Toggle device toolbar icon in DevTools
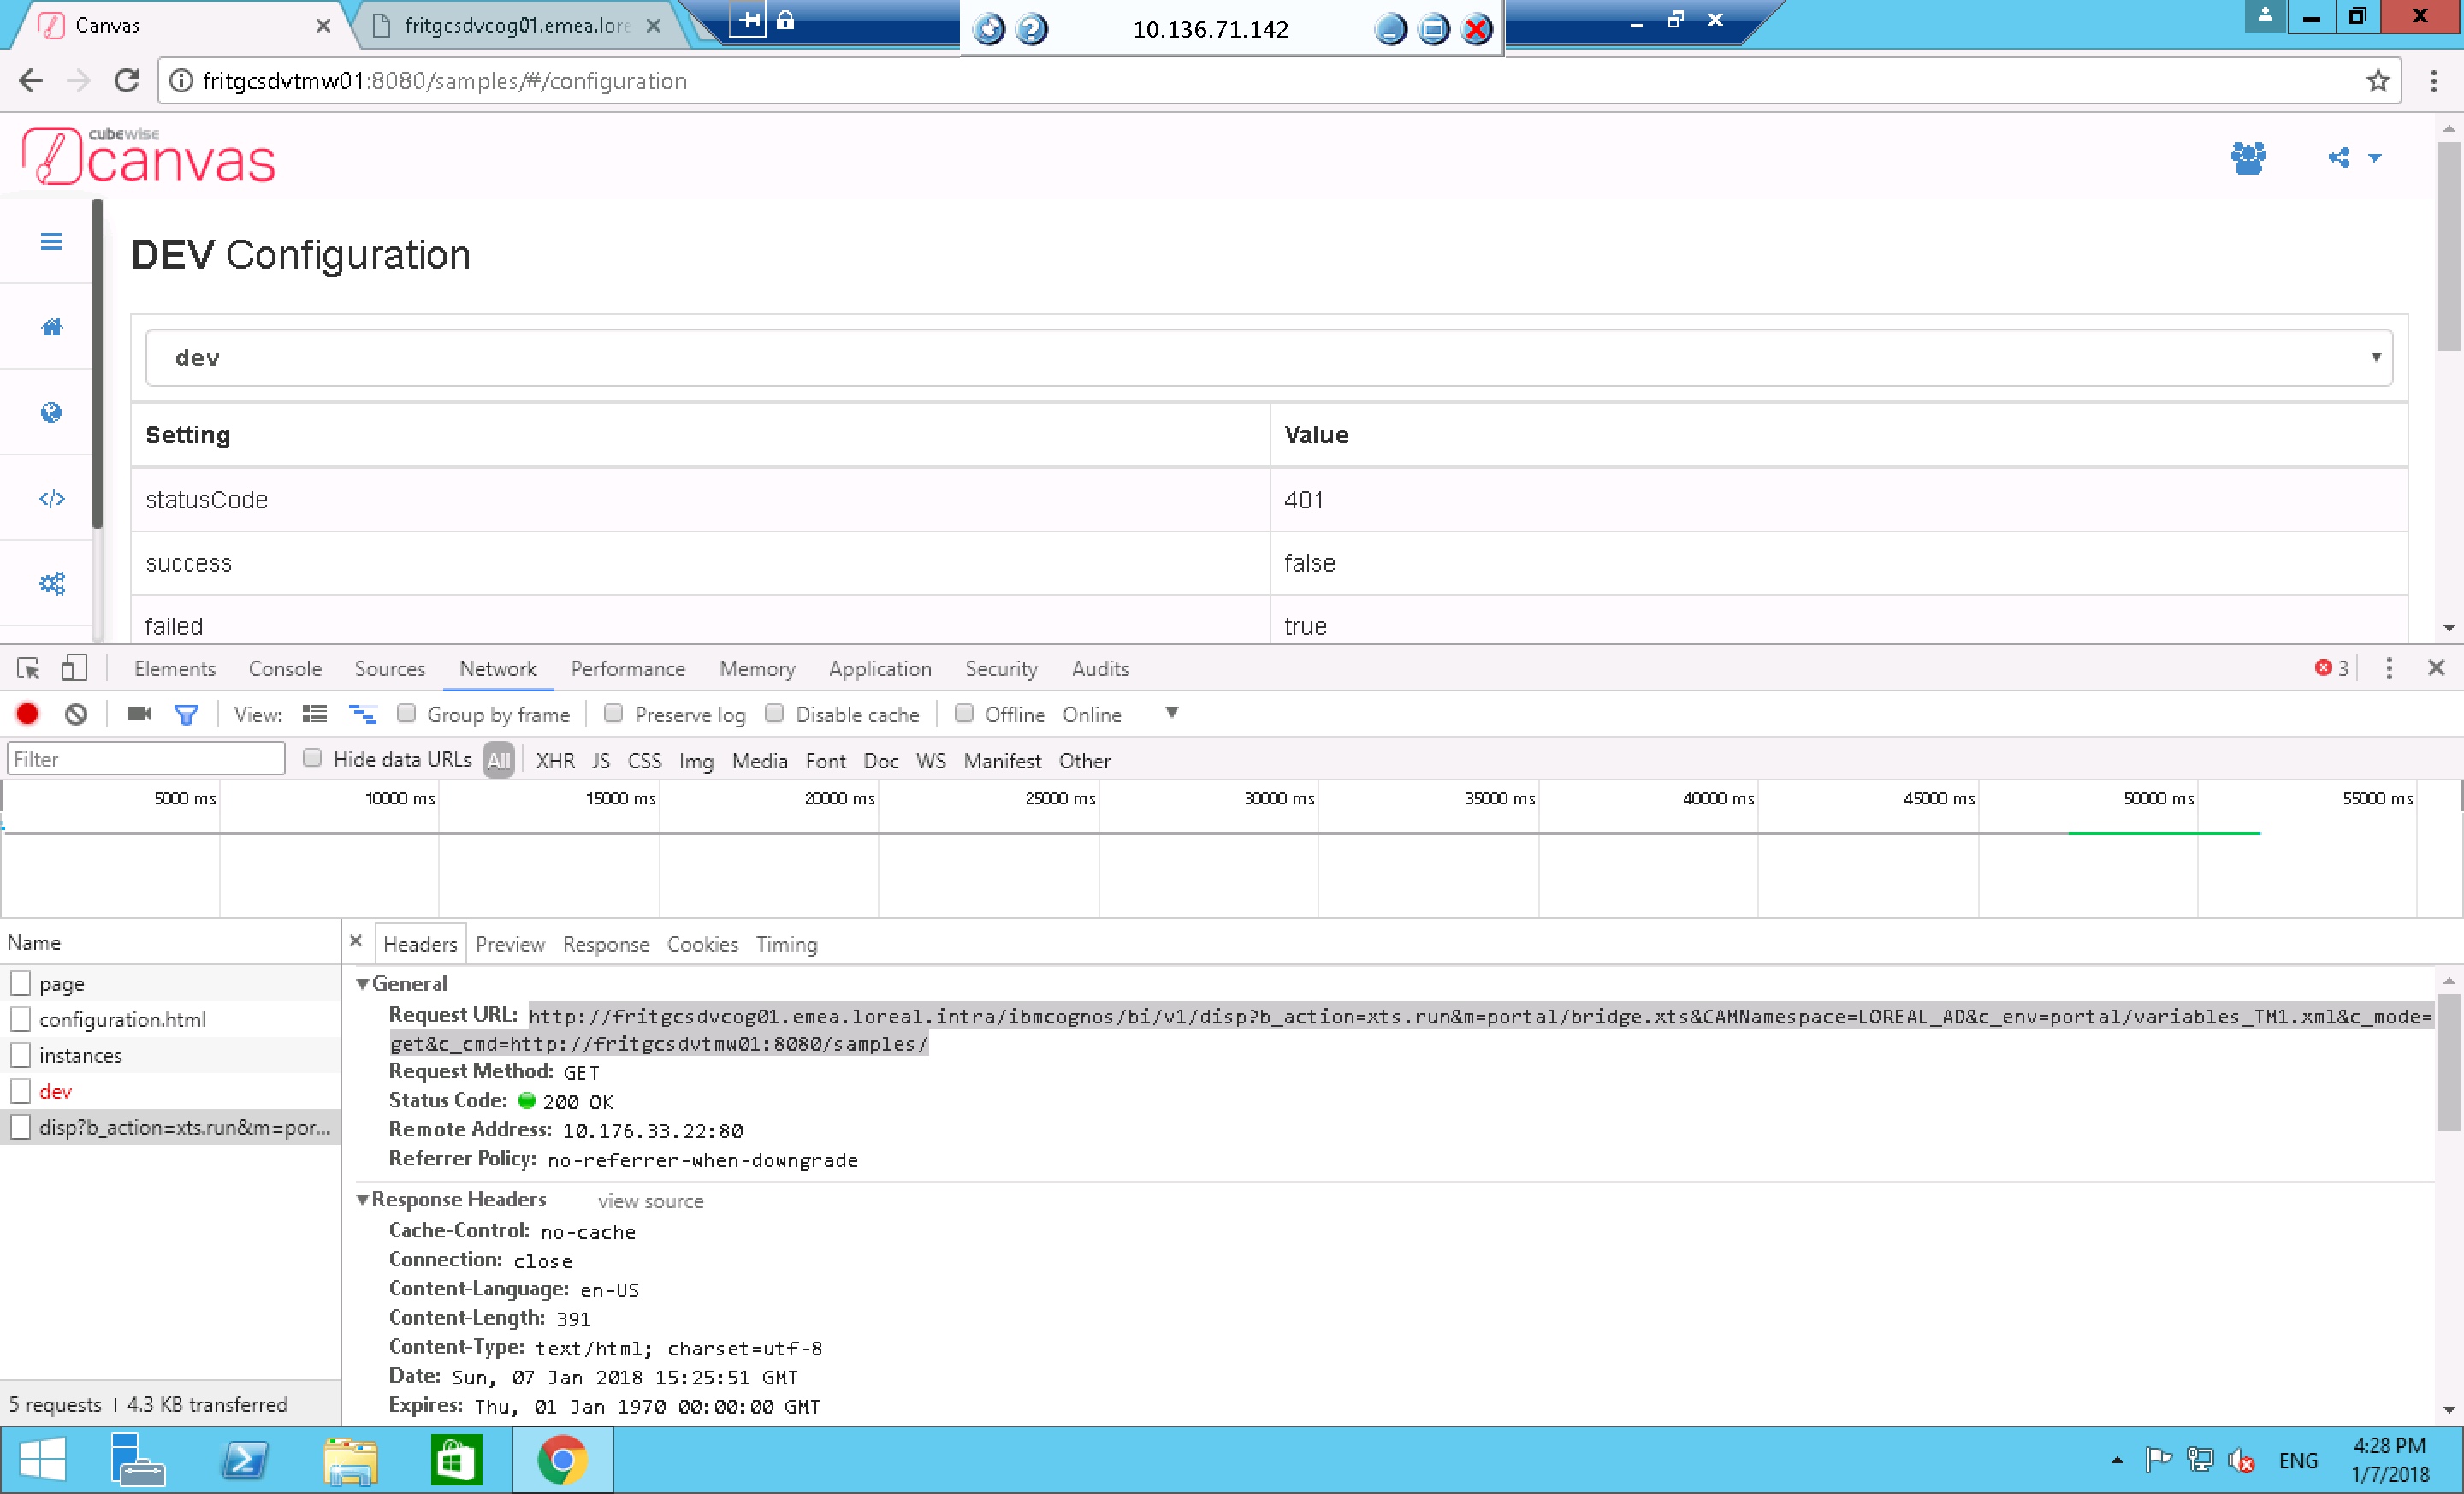 click(74, 668)
